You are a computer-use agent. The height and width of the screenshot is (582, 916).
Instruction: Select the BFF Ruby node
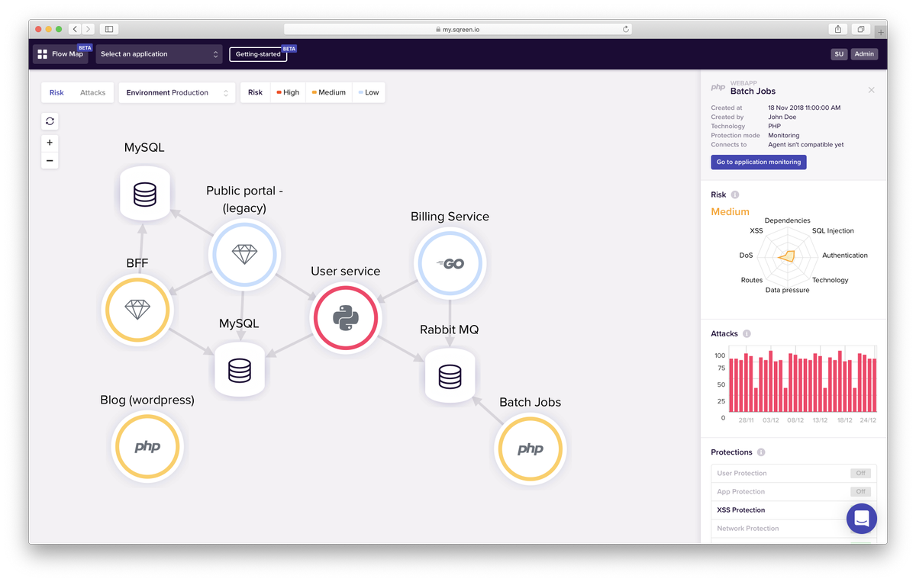point(137,310)
